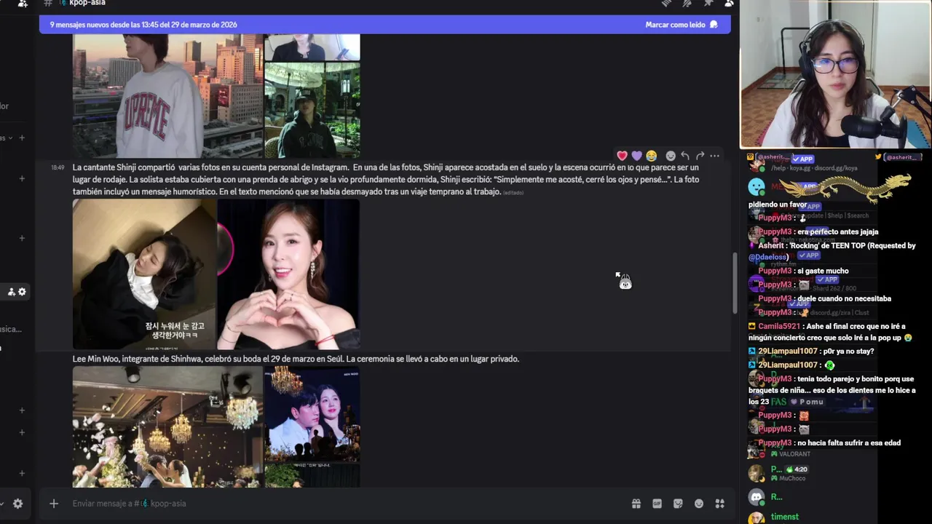Click the red heart quick reaction
932x524 pixels.
pyautogui.click(x=622, y=156)
